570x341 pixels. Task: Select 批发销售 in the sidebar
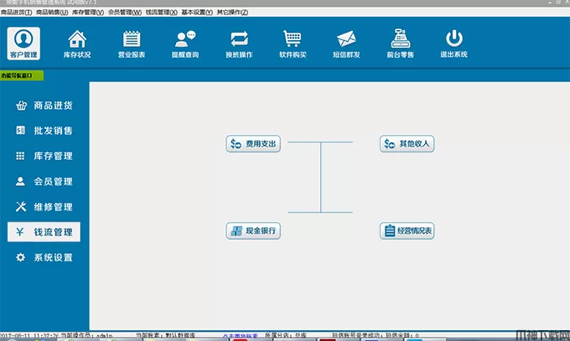pos(44,131)
